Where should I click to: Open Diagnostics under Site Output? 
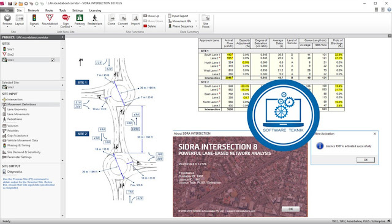pos(12,171)
